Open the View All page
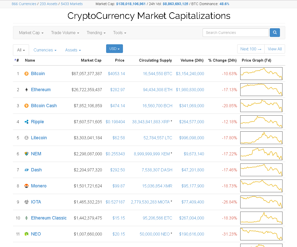Image resolution: width=297 pixels, height=247 pixels. [275, 49]
